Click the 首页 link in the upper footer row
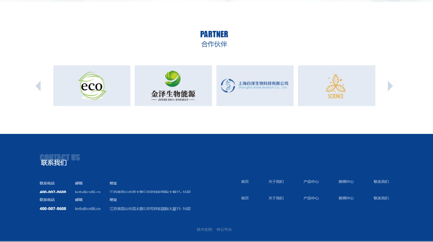Screen dimensions: 433x242 [245, 182]
